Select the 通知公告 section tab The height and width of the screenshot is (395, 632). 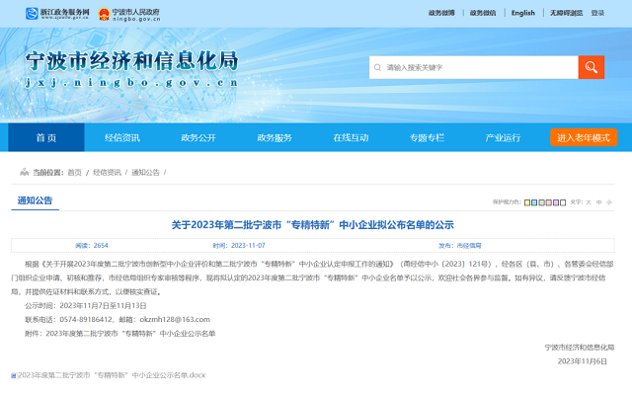[x=36, y=200]
